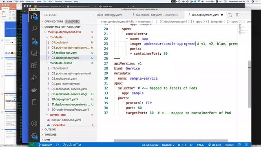Viewport: 261px width, 147px height.
Task: Click the horizontal editor scrollbar
Action: click(171, 141)
